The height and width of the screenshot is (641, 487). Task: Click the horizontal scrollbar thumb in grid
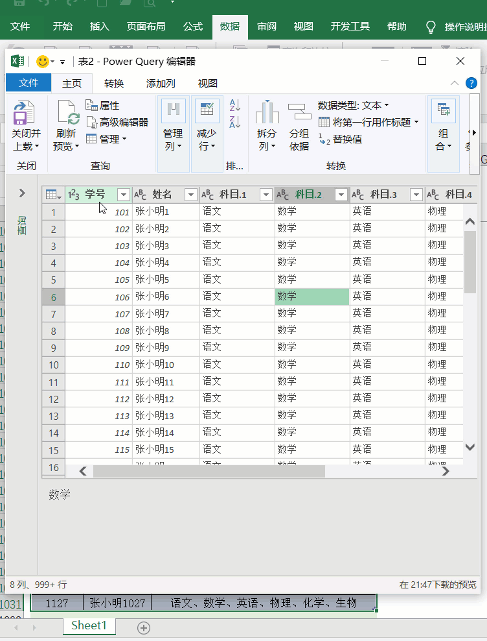click(209, 471)
